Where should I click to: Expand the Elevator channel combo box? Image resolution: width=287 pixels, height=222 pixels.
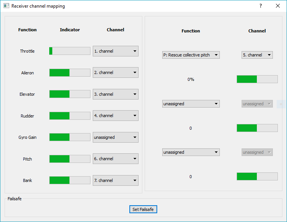point(115,94)
